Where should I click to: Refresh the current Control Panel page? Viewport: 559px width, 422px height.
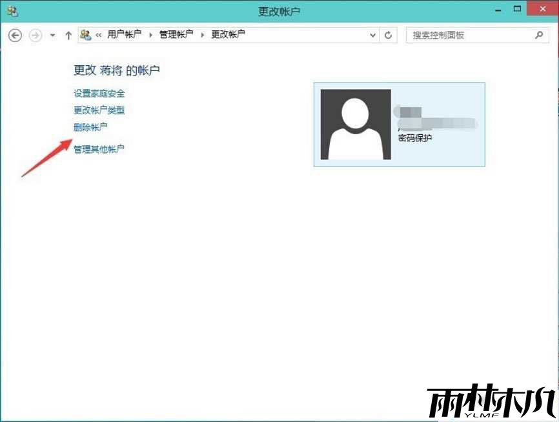tap(388, 35)
